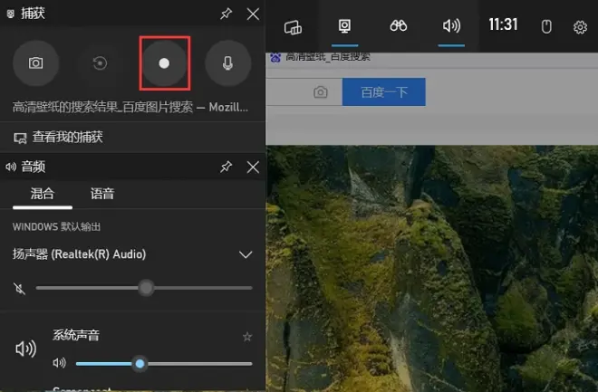This screenshot has width=598, height=392.
Task: Click the large 系统声音 speaker icon
Action: [26, 349]
